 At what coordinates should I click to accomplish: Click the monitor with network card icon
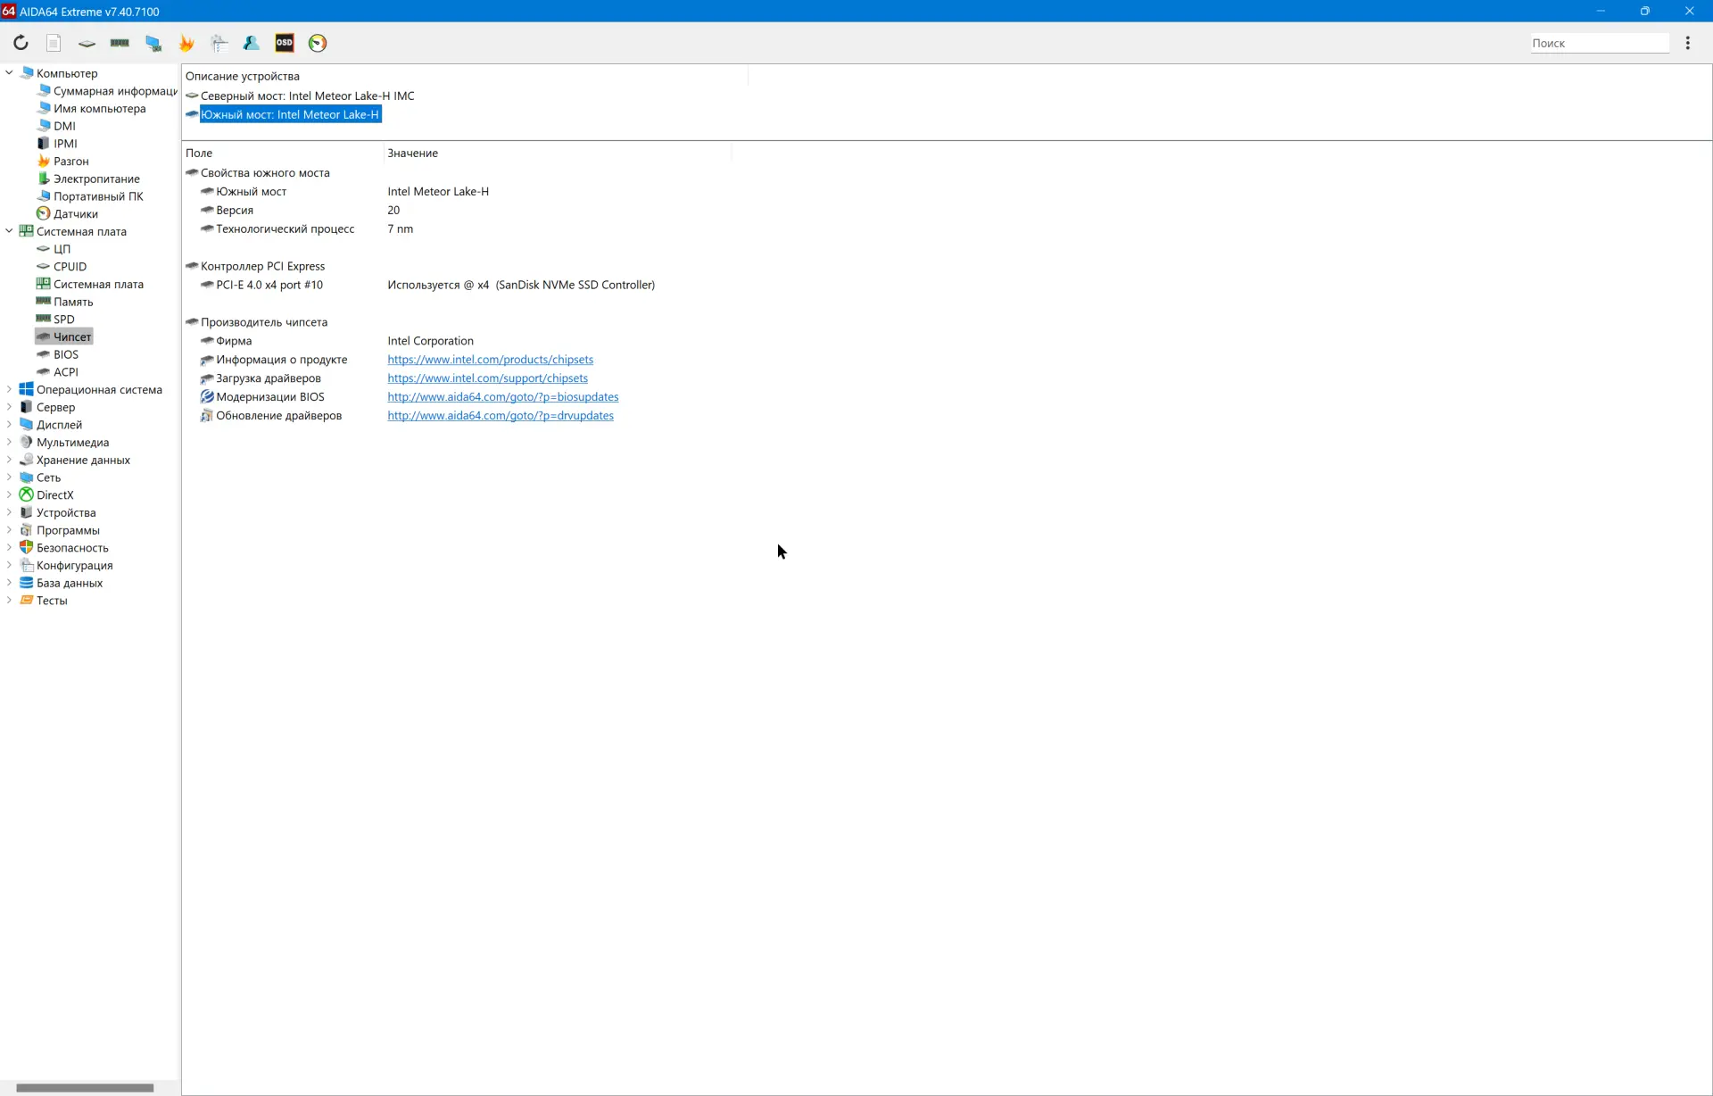[153, 43]
